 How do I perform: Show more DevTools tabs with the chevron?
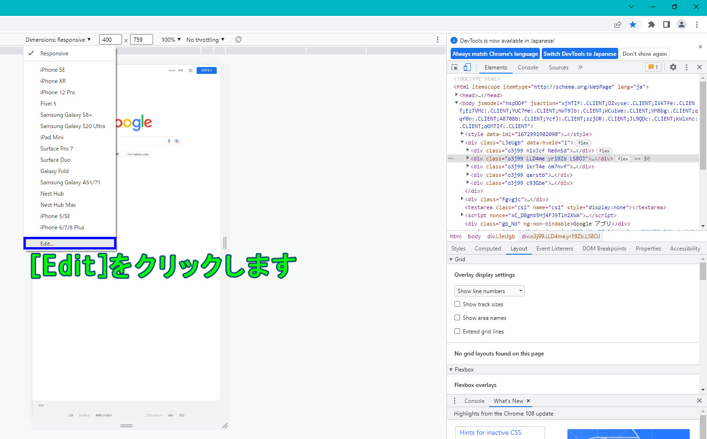tap(580, 67)
